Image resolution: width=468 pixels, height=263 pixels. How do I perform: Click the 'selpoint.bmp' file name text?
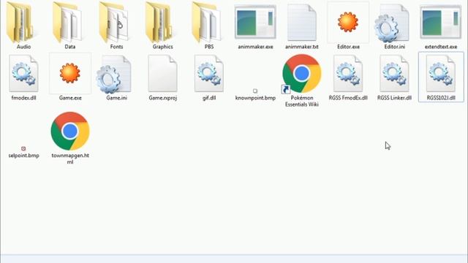23,156
